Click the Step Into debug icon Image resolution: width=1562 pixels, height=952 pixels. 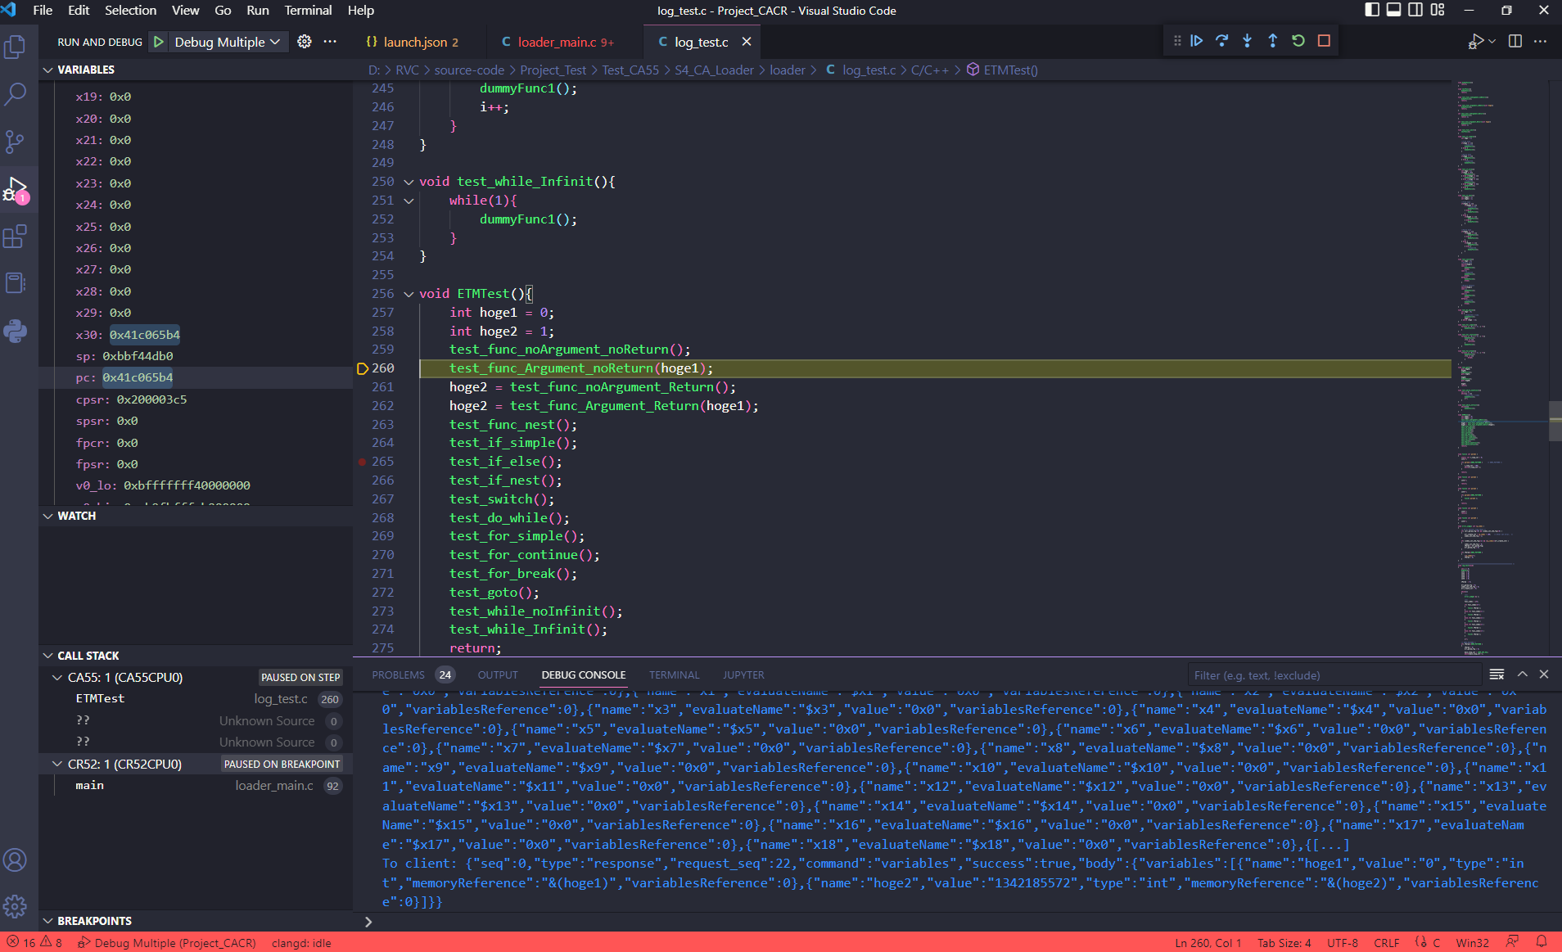pos(1247,41)
